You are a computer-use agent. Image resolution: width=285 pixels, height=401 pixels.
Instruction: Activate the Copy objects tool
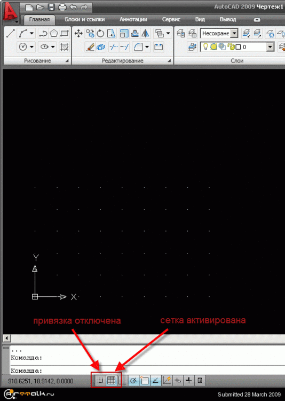(90, 33)
